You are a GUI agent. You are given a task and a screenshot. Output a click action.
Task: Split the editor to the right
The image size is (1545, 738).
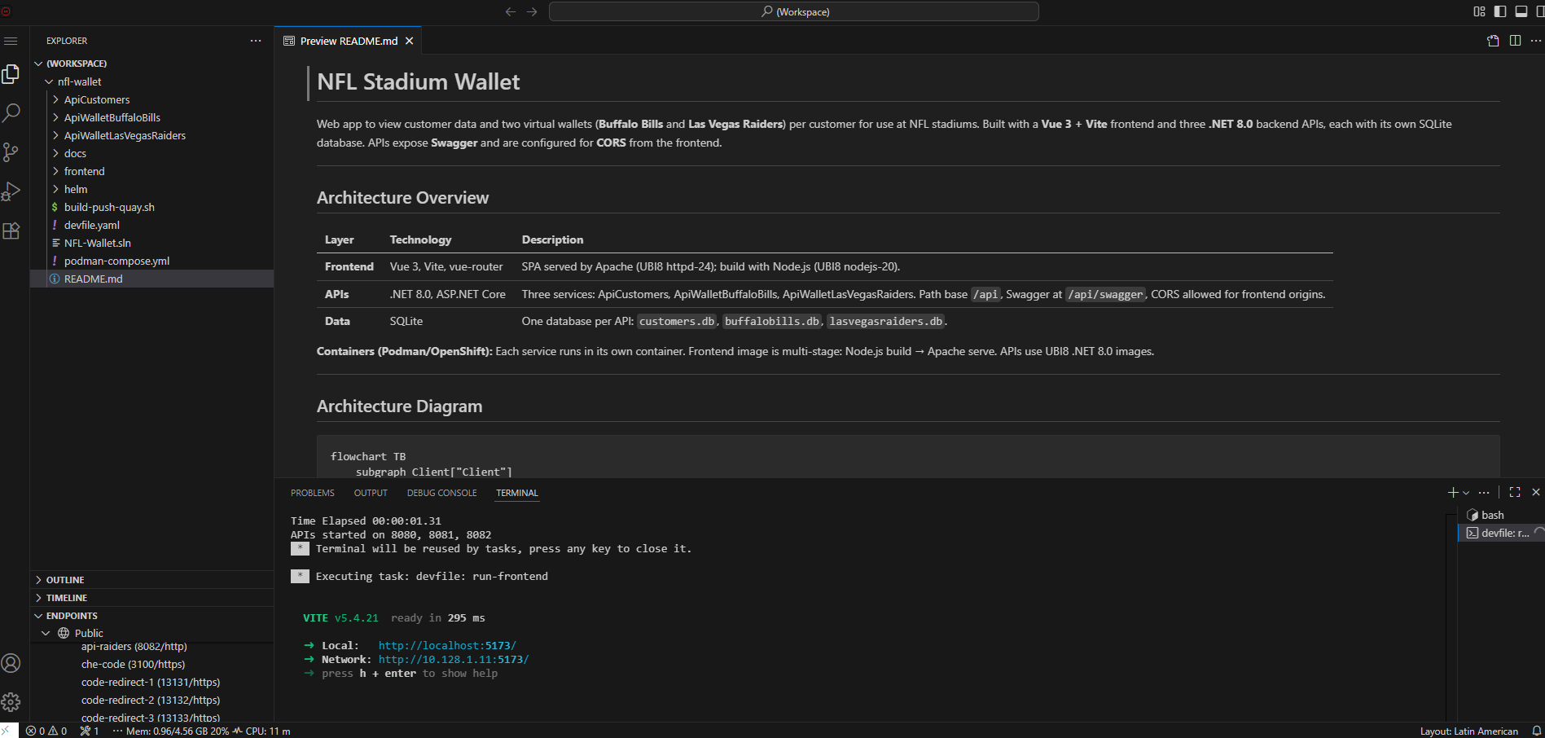[x=1515, y=41]
